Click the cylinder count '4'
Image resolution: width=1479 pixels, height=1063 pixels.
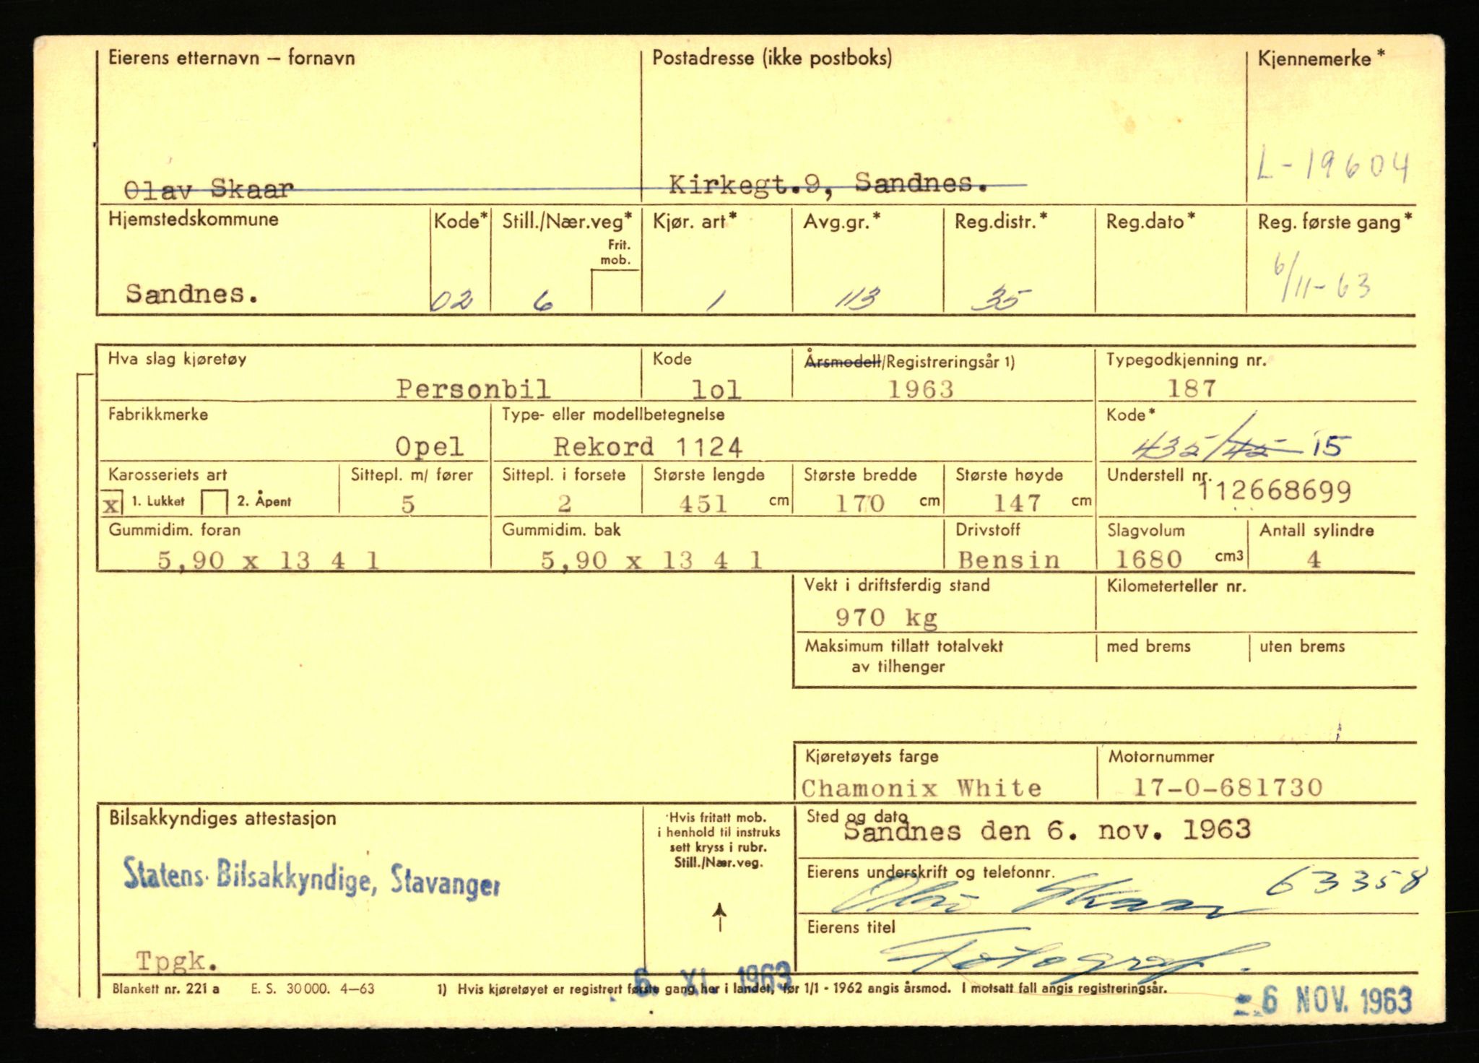1314,559
